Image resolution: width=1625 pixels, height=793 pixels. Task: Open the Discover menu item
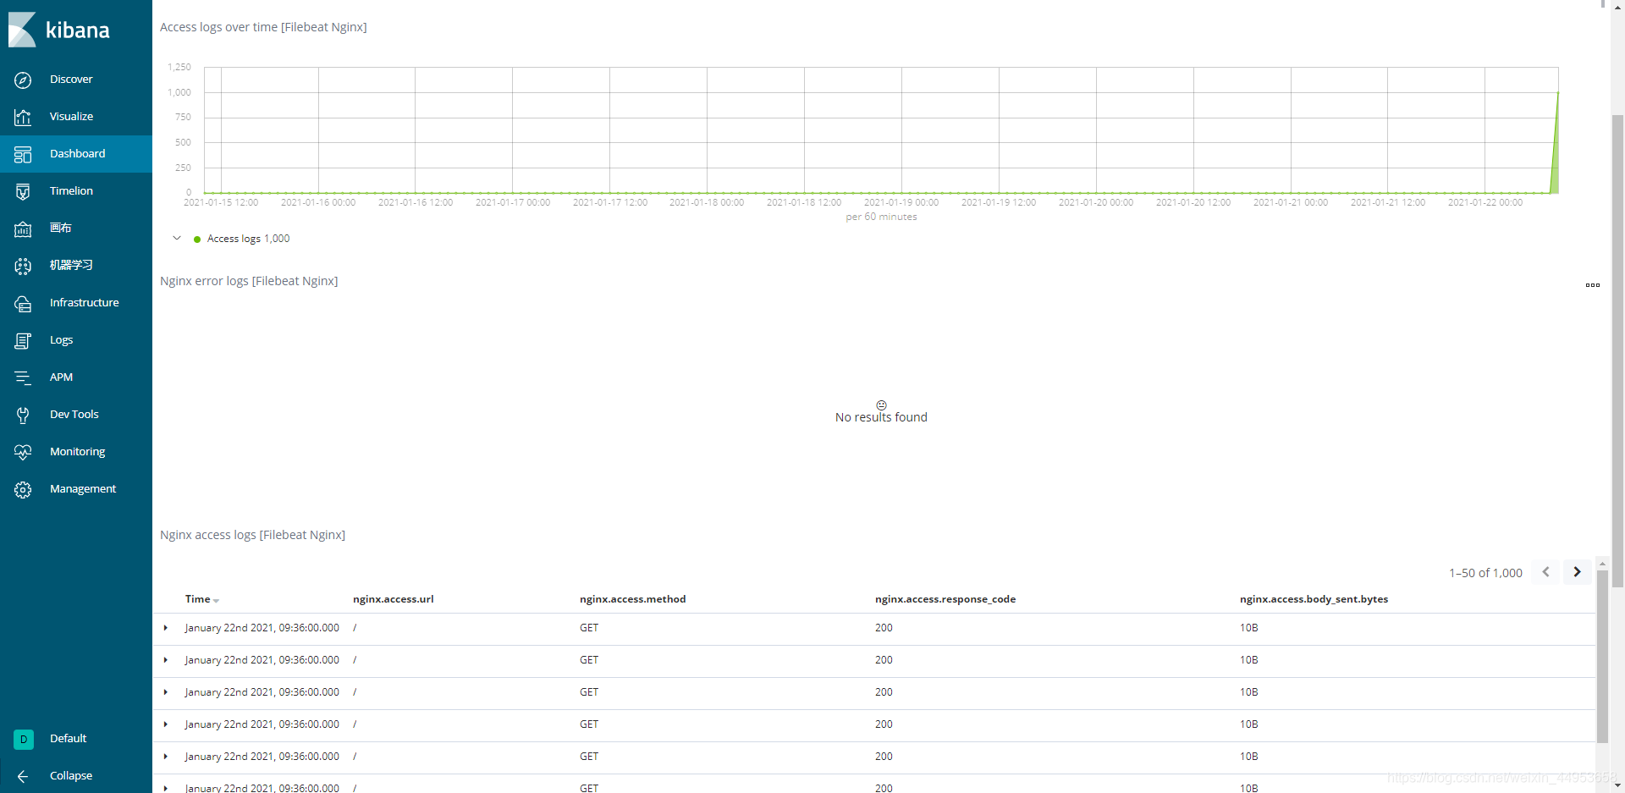pos(71,80)
